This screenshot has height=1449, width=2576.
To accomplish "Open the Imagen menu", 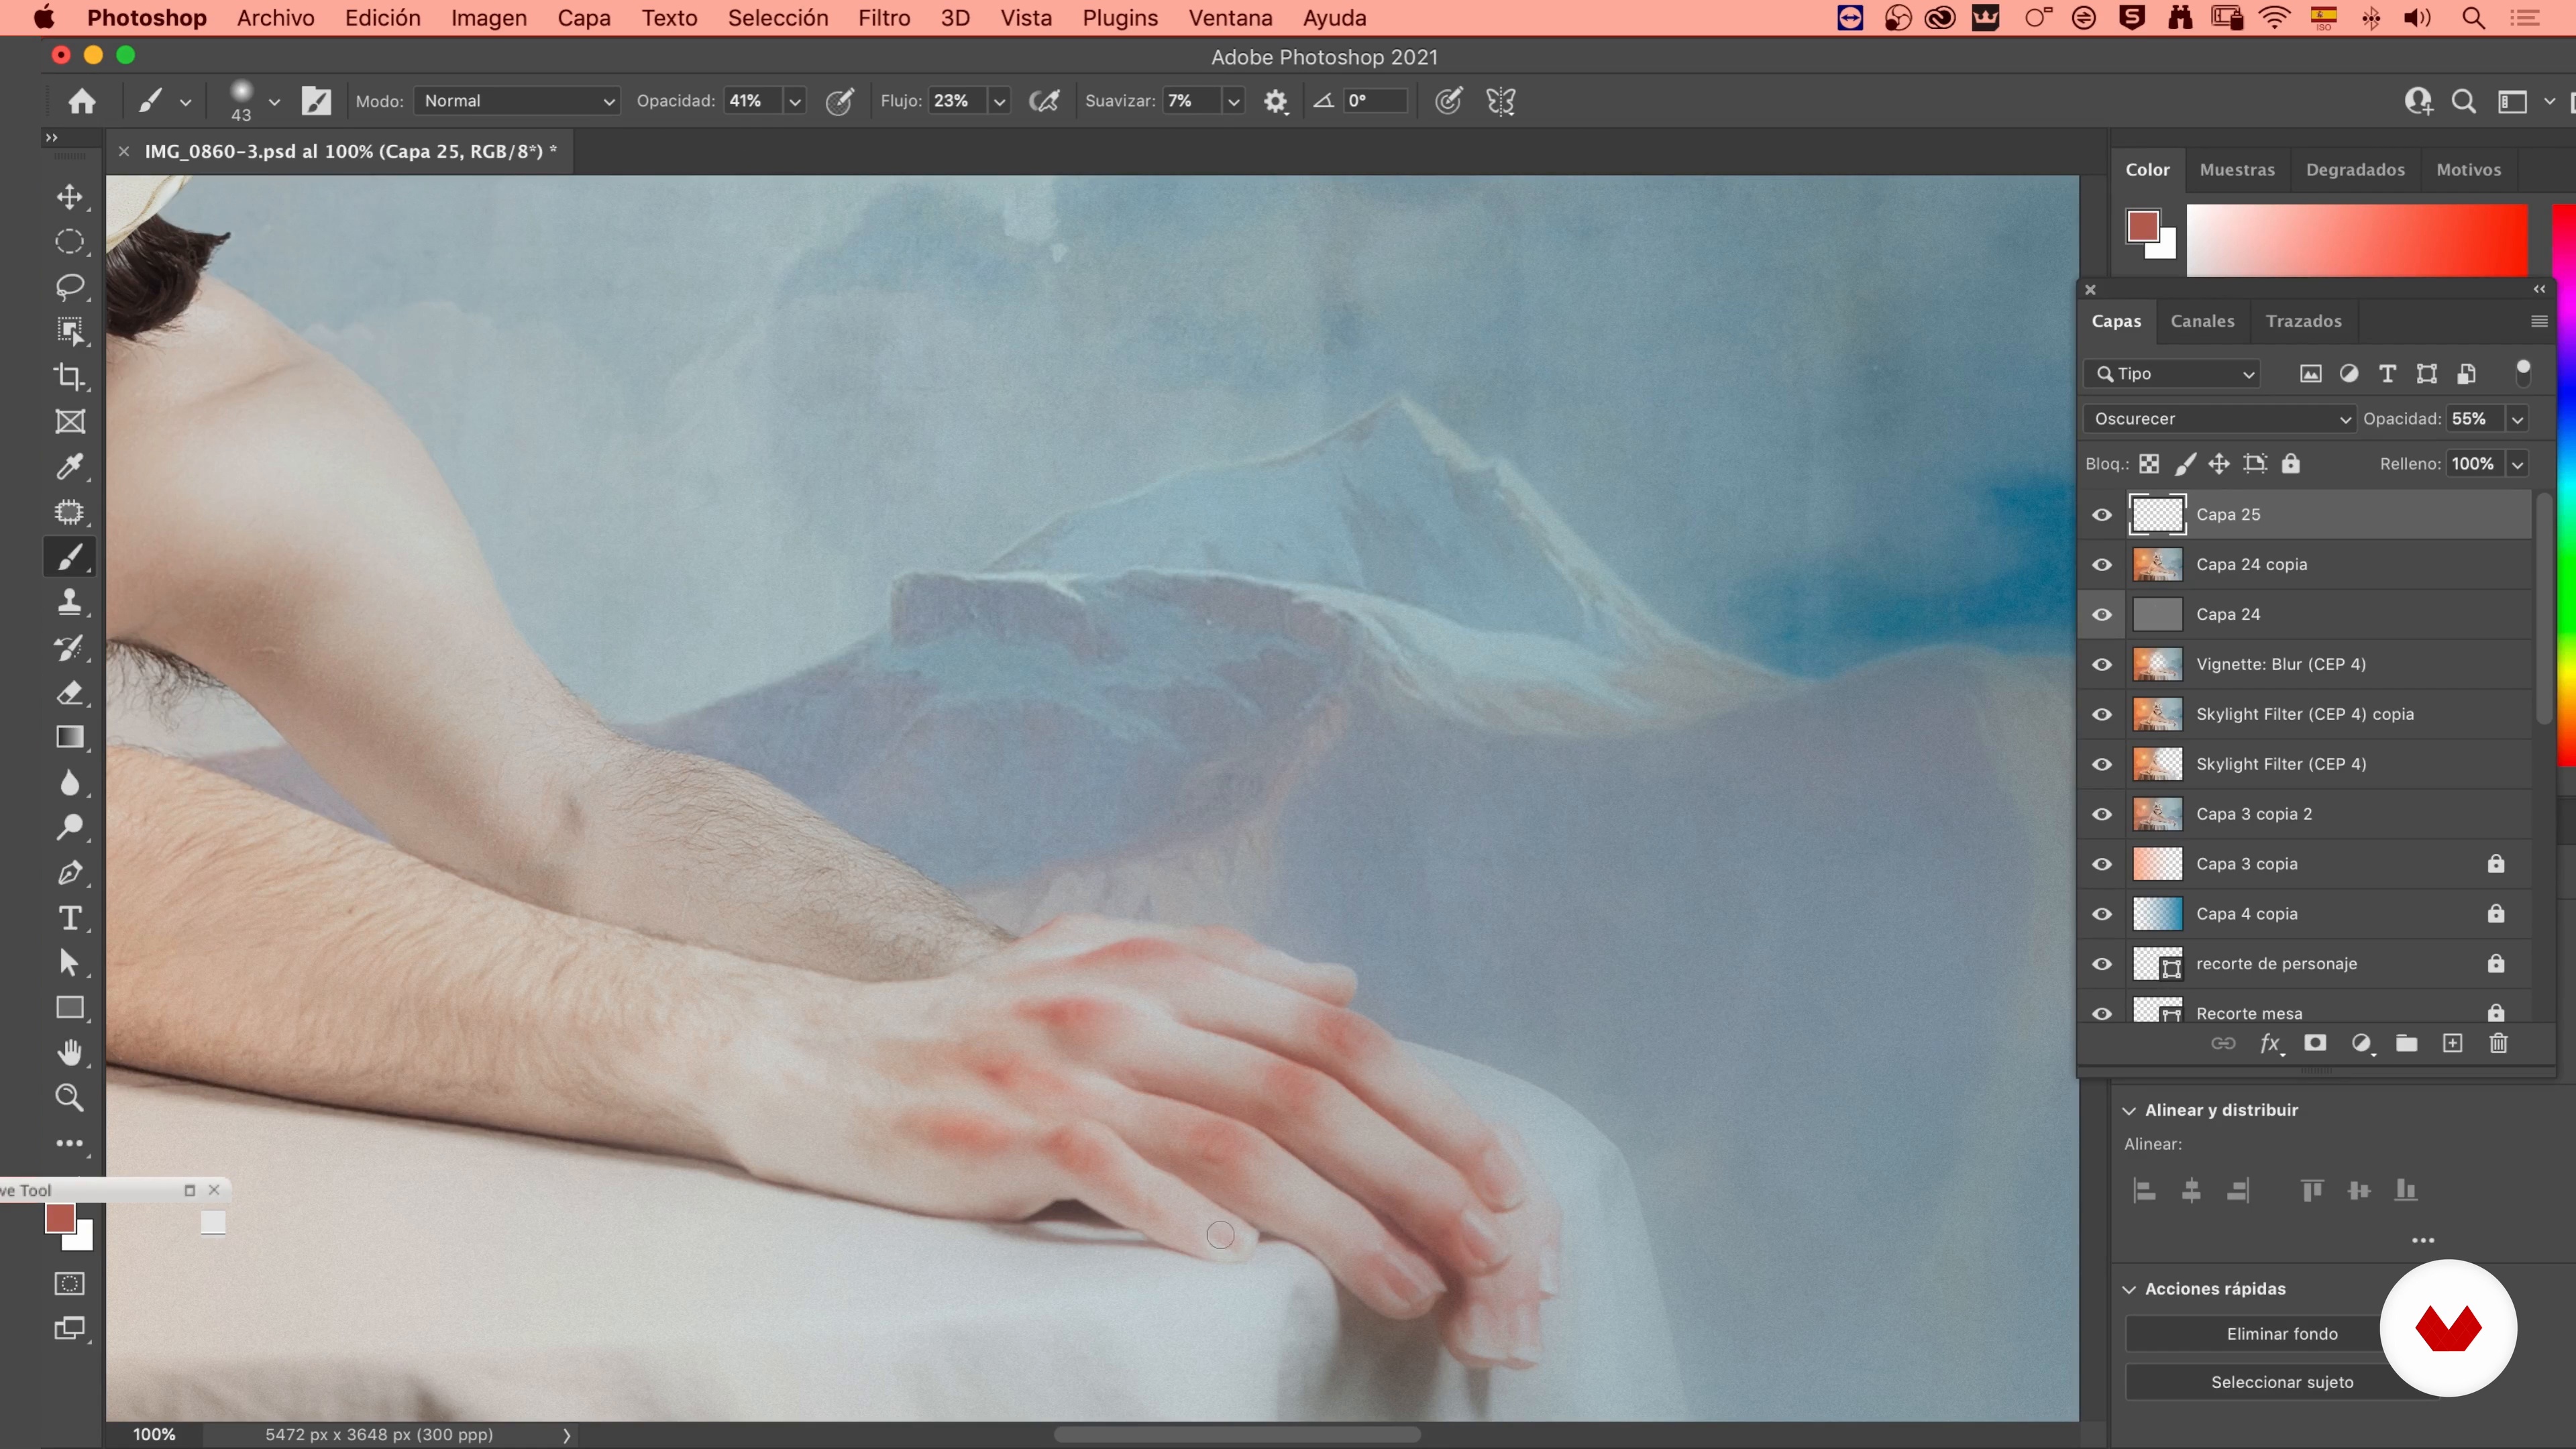I will [x=489, y=18].
